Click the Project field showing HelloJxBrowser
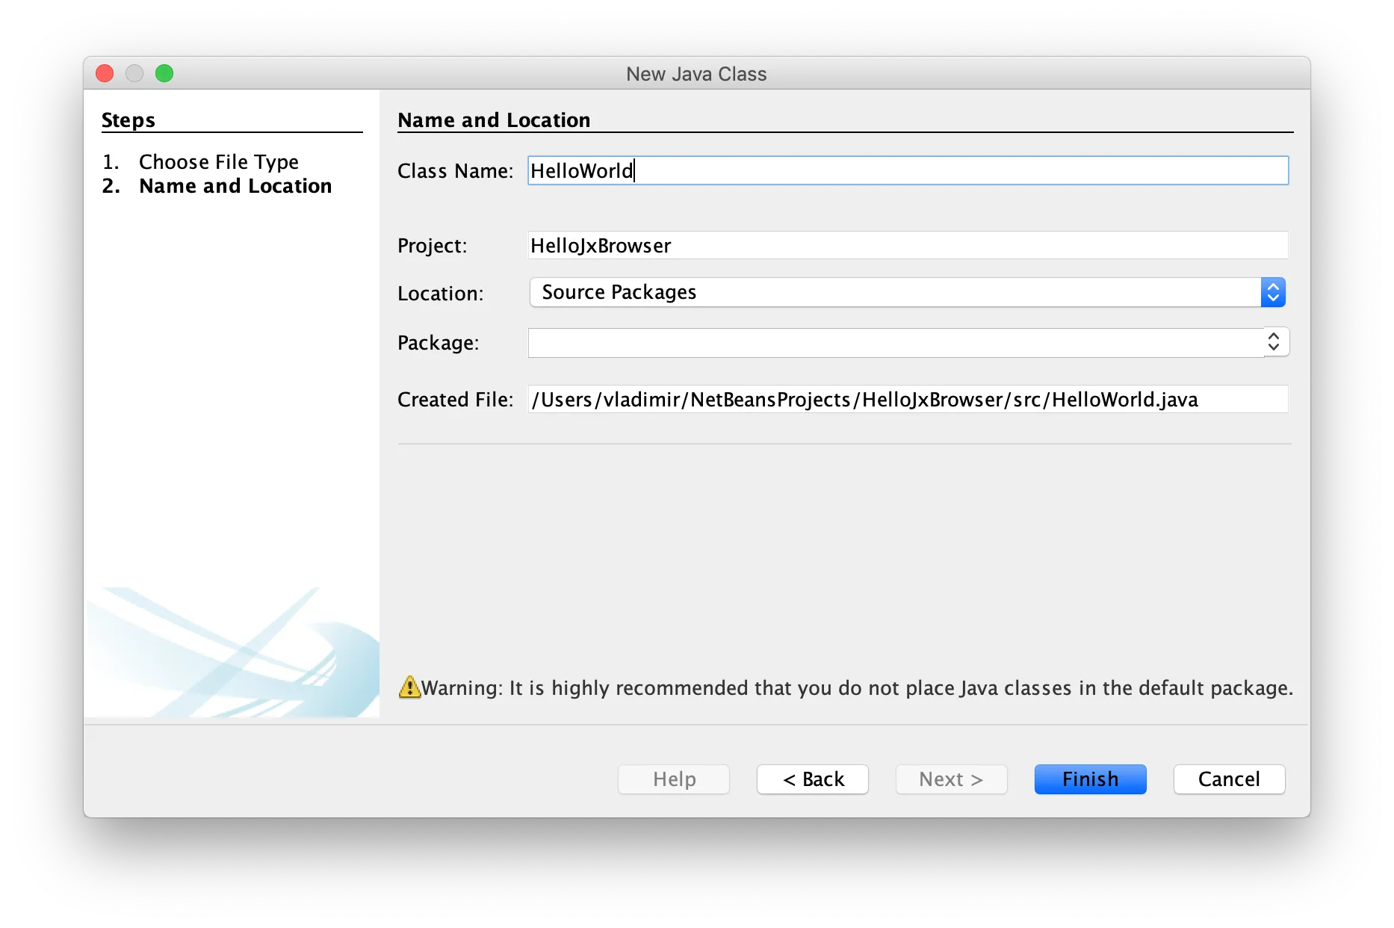The height and width of the screenshot is (928, 1394). [908, 245]
